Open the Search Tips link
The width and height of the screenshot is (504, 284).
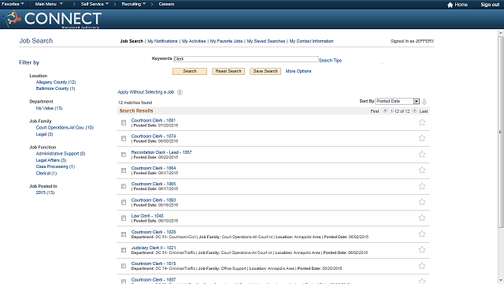point(330,61)
